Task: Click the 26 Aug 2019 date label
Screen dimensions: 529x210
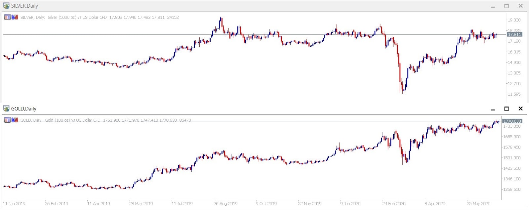Action: point(225,204)
